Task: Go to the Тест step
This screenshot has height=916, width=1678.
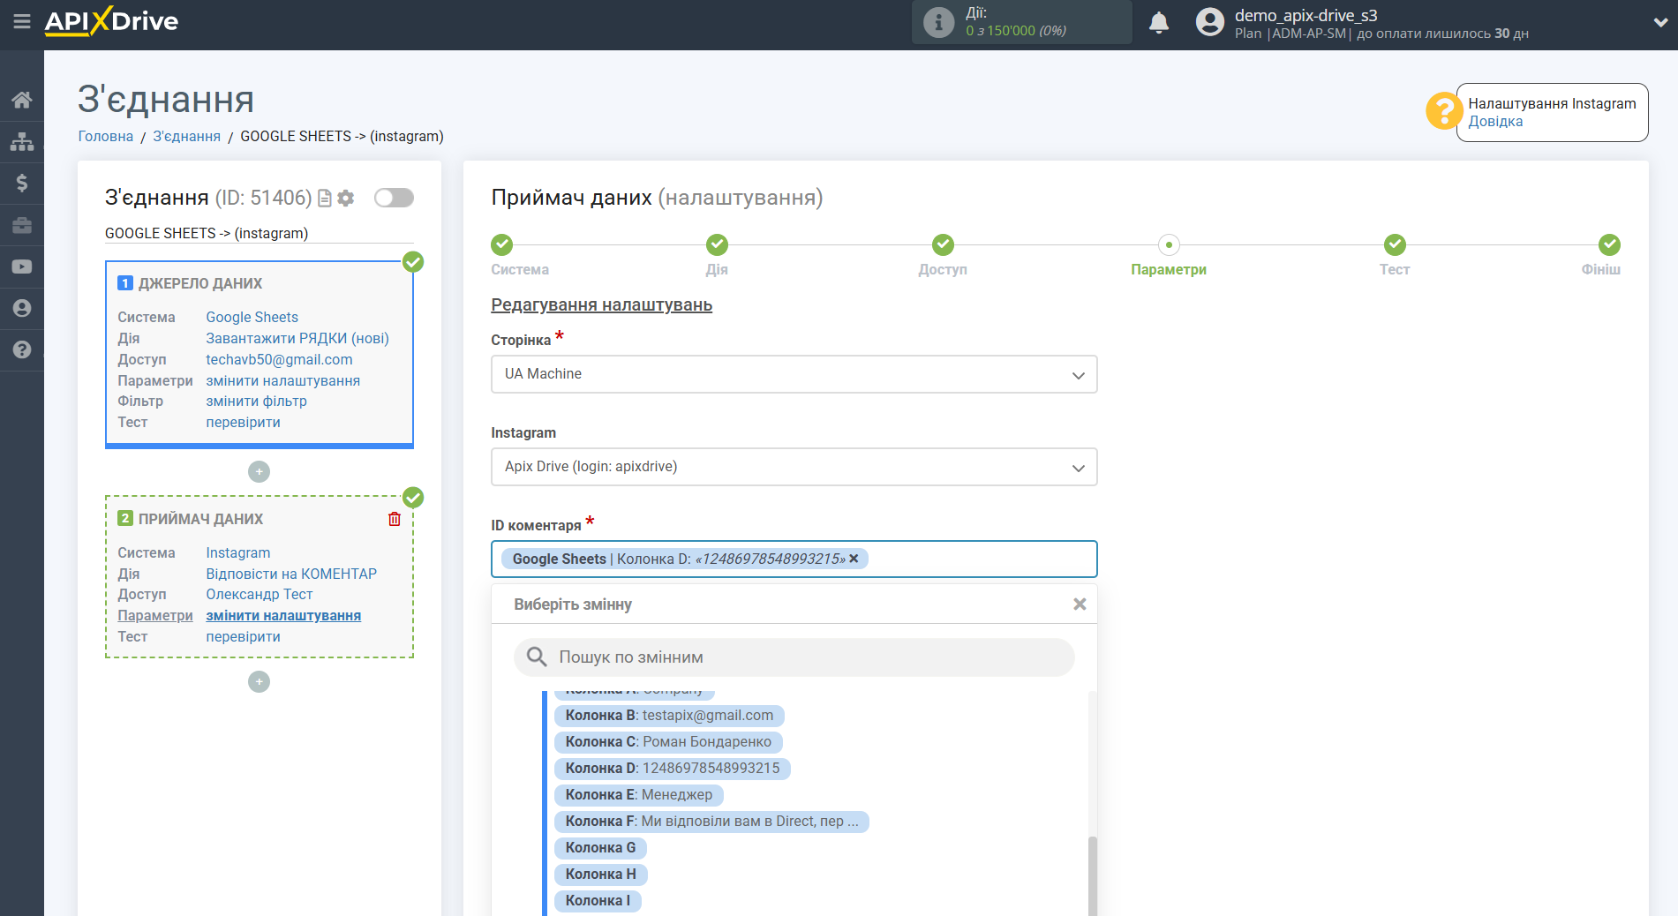Action: point(1395,244)
